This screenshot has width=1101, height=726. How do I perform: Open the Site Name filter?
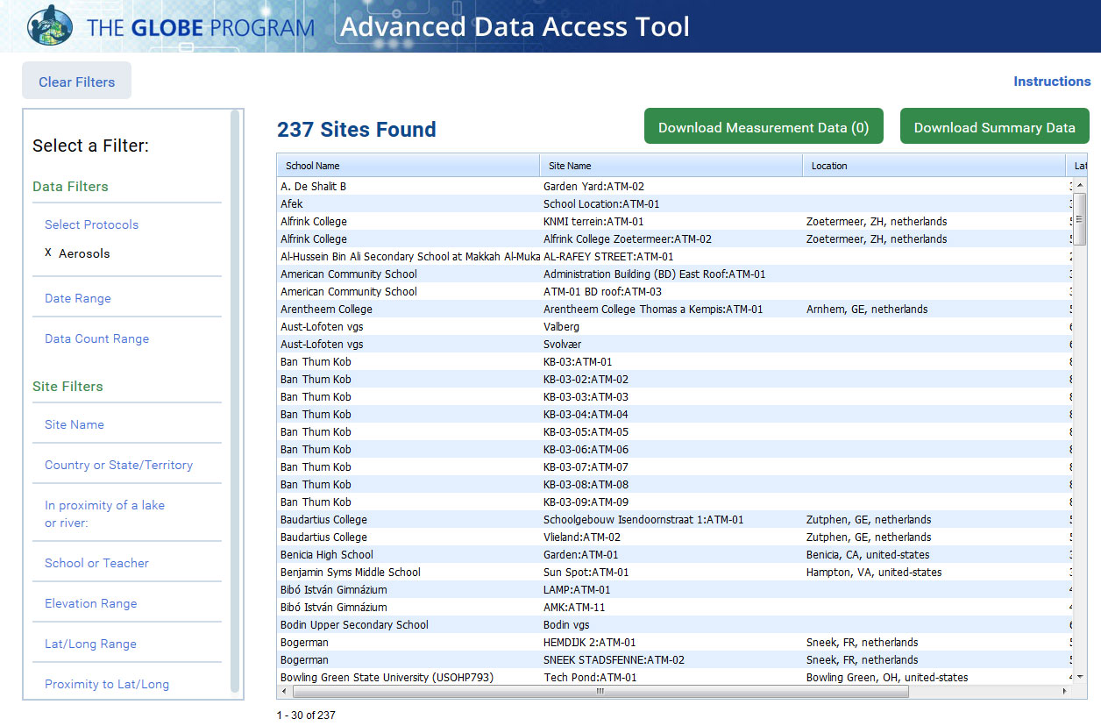click(x=74, y=424)
